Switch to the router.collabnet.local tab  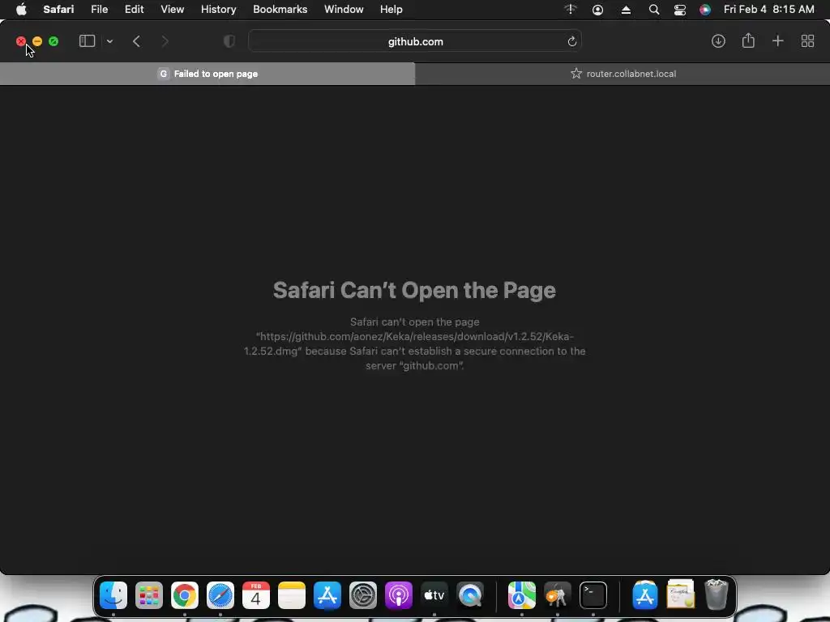tap(622, 74)
